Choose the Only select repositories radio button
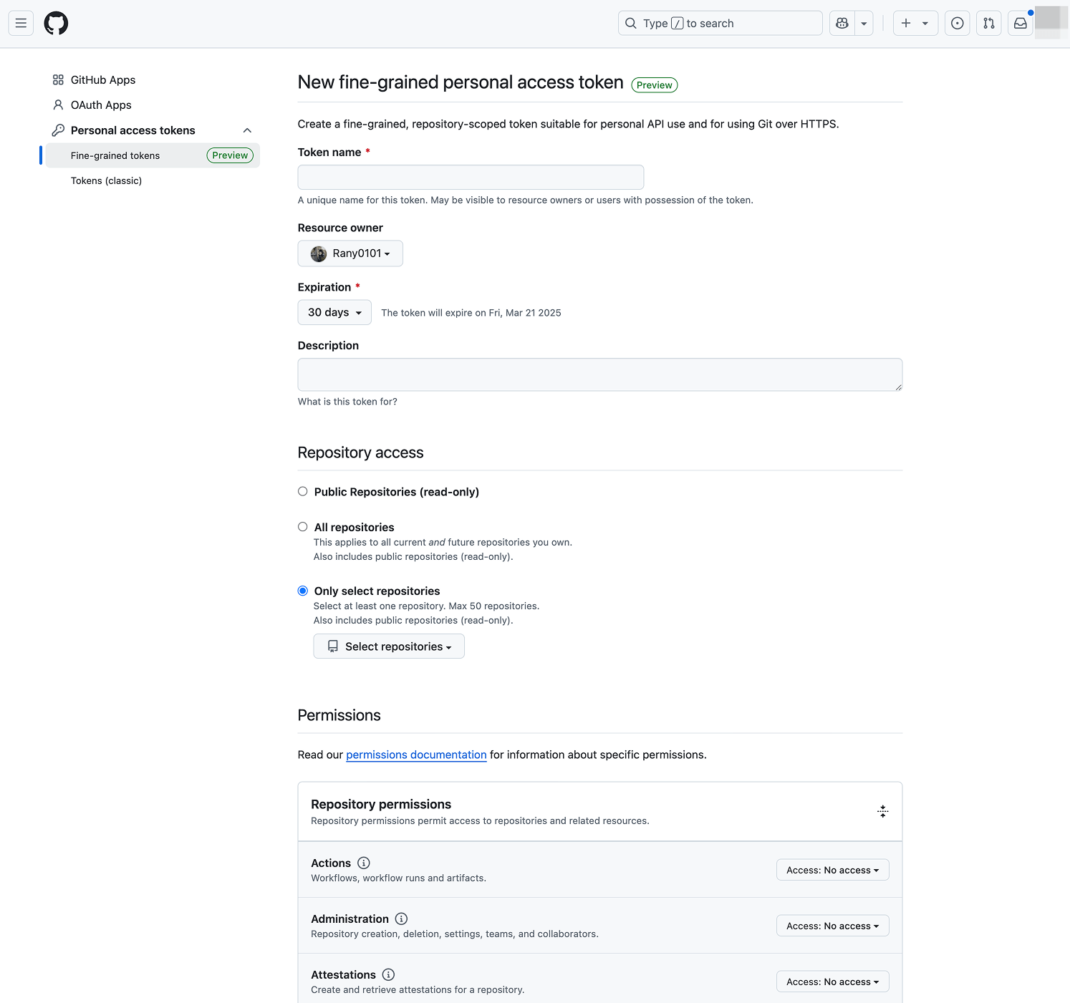This screenshot has height=1003, width=1070. click(303, 591)
